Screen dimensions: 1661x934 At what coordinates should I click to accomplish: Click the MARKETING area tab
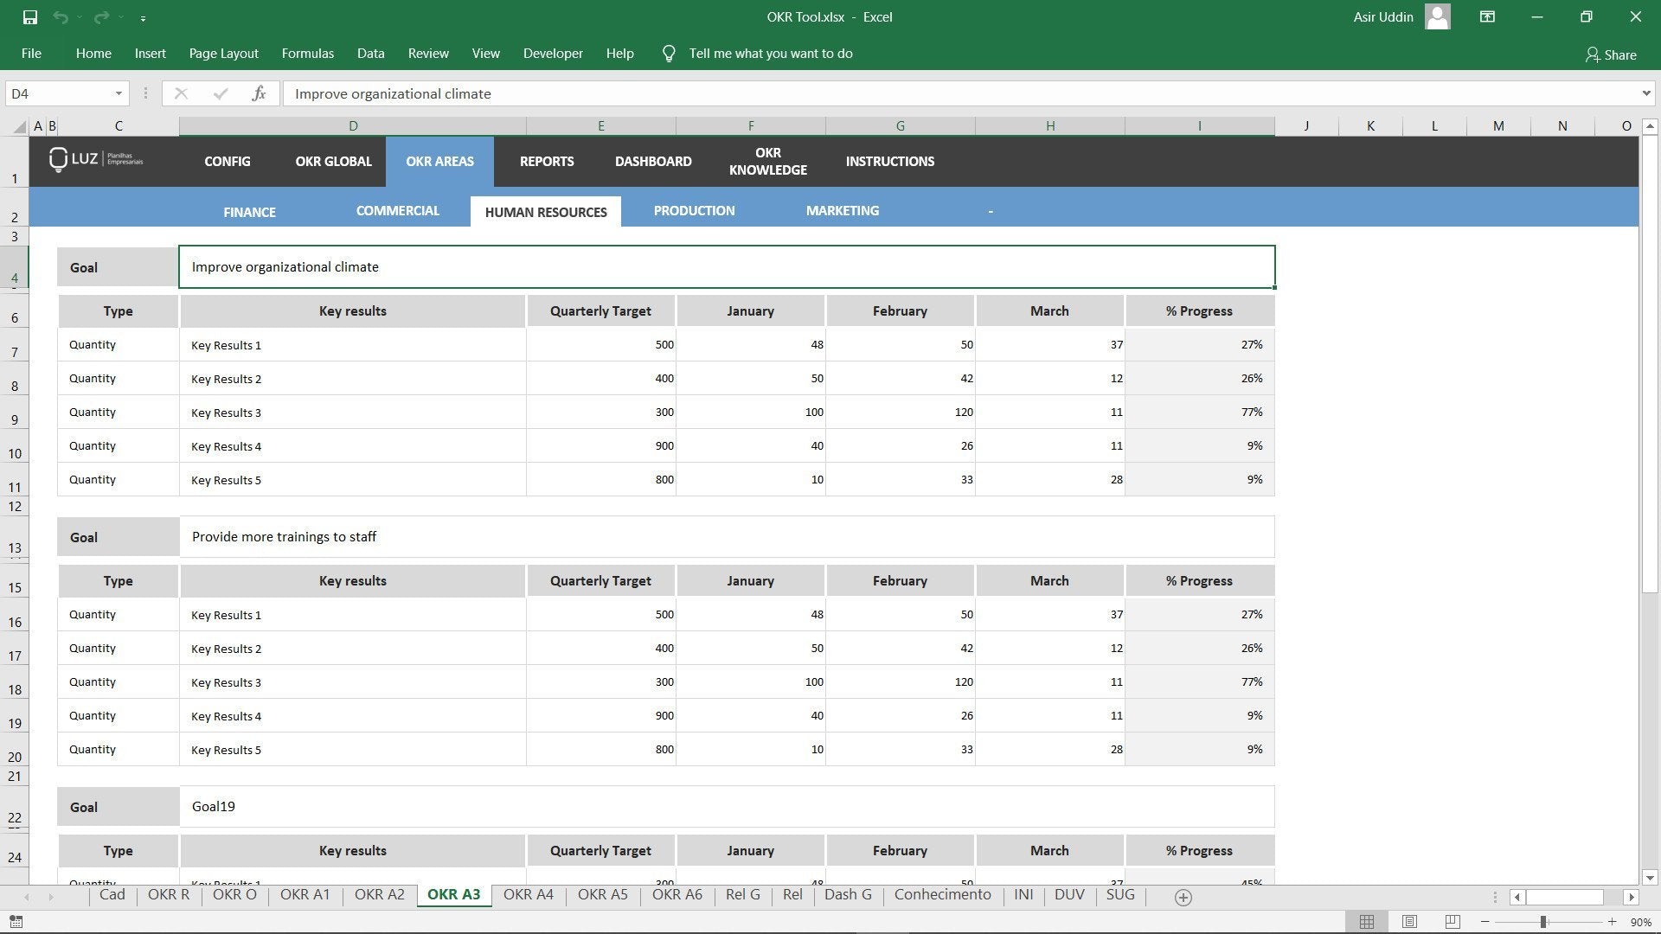pyautogui.click(x=842, y=210)
